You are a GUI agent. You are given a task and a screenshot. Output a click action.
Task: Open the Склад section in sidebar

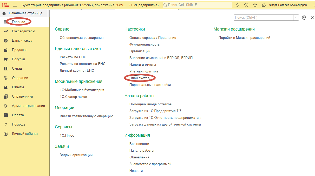[x=17, y=69]
